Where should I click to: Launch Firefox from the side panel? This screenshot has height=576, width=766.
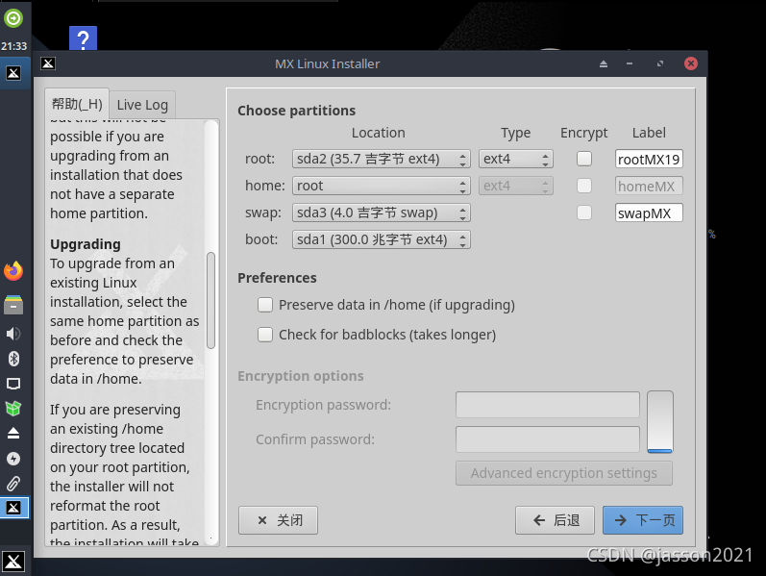coord(13,271)
